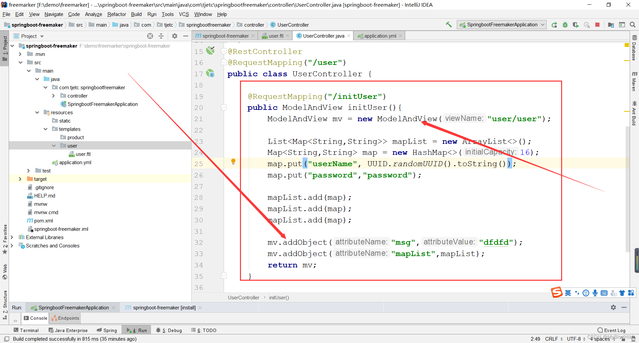Collapse the templates folder
Image resolution: width=639 pixels, height=343 pixels.
(x=46, y=129)
